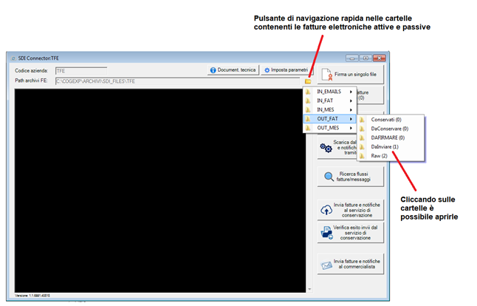Click the log scrollbar down arrow

point(309,289)
